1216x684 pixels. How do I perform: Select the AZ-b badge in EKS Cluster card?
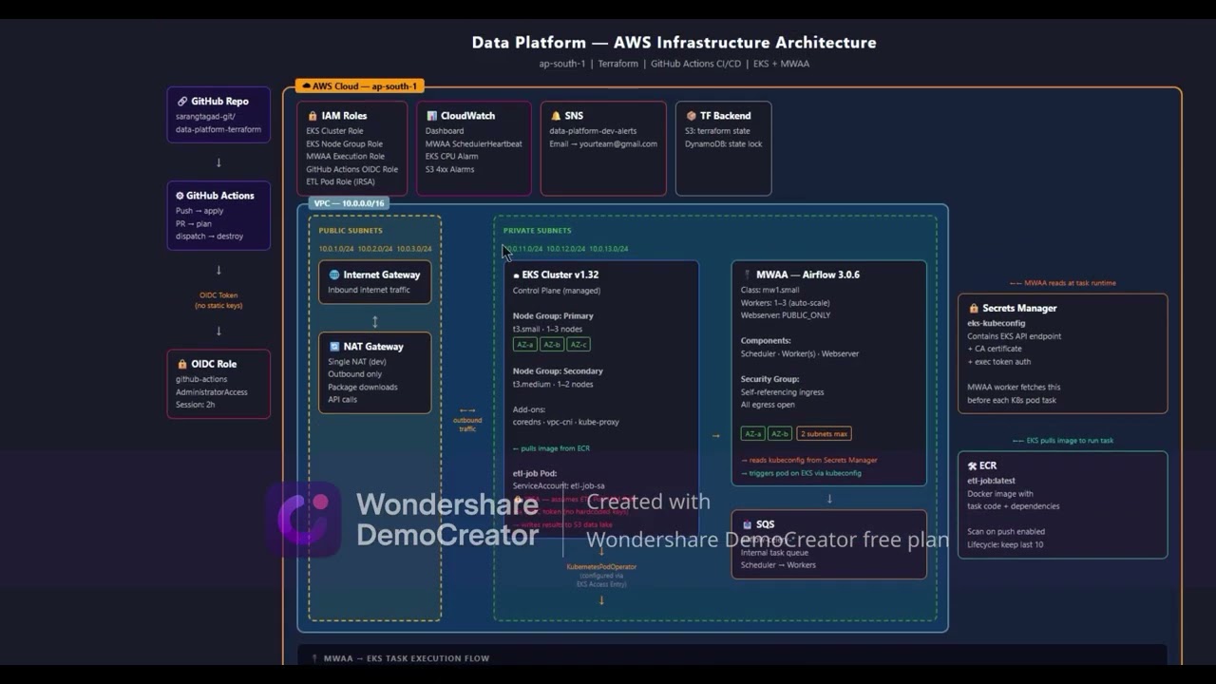click(x=551, y=344)
